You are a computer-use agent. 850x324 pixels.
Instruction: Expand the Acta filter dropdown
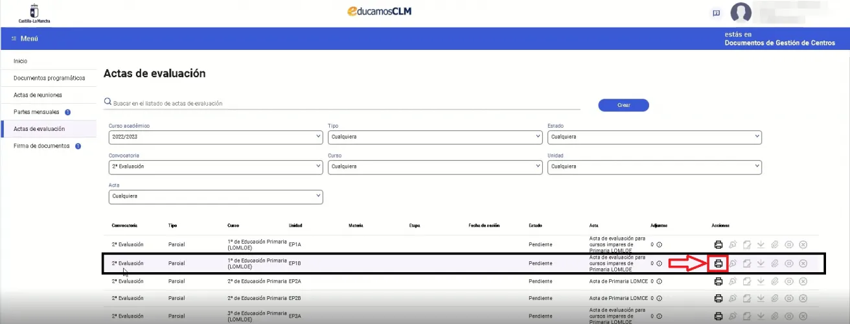point(216,196)
